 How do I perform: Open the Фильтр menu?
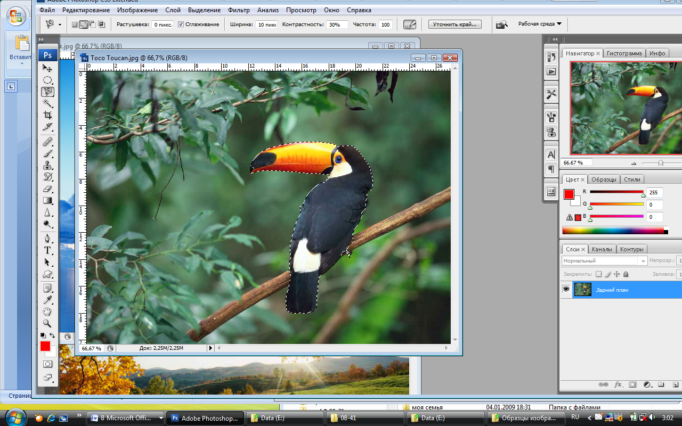coord(239,10)
